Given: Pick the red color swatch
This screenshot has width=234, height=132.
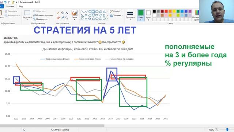Looking at the screenshot, I should [x=166, y=11].
